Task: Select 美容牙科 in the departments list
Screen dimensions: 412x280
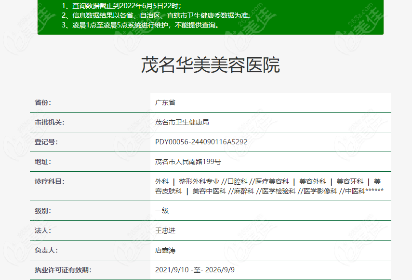Action: click(350, 181)
